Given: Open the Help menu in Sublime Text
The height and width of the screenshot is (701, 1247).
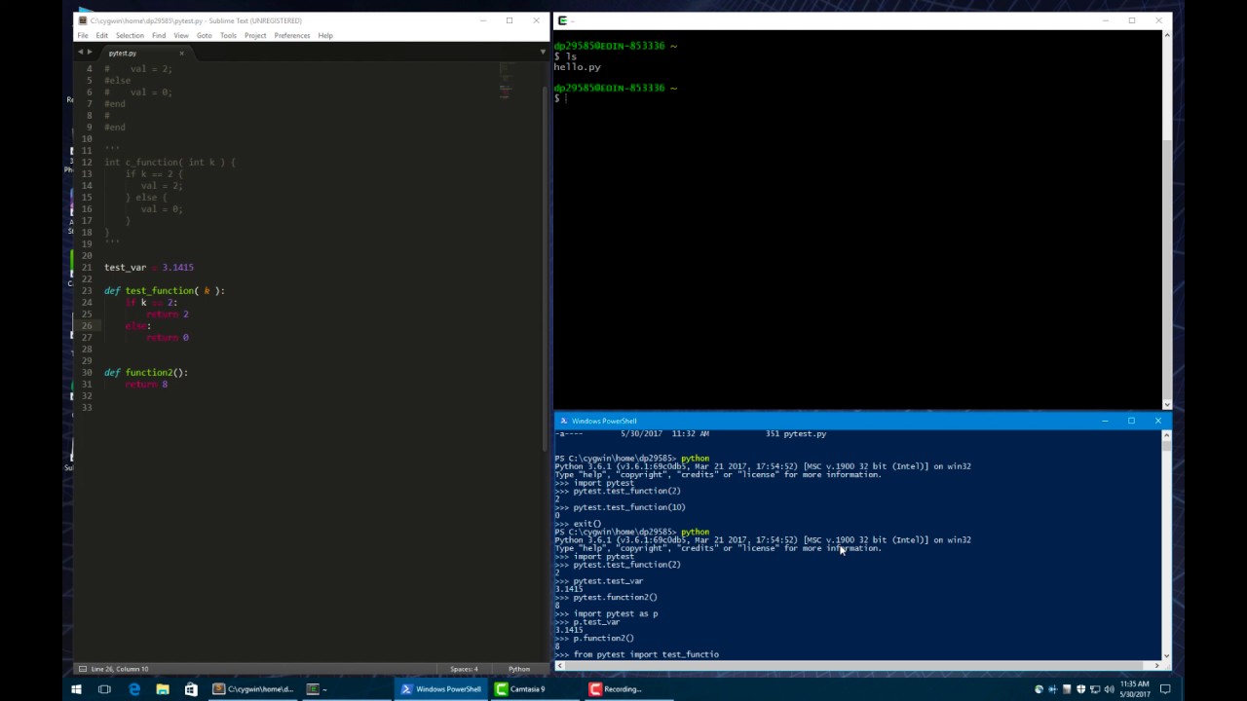Looking at the screenshot, I should [325, 36].
